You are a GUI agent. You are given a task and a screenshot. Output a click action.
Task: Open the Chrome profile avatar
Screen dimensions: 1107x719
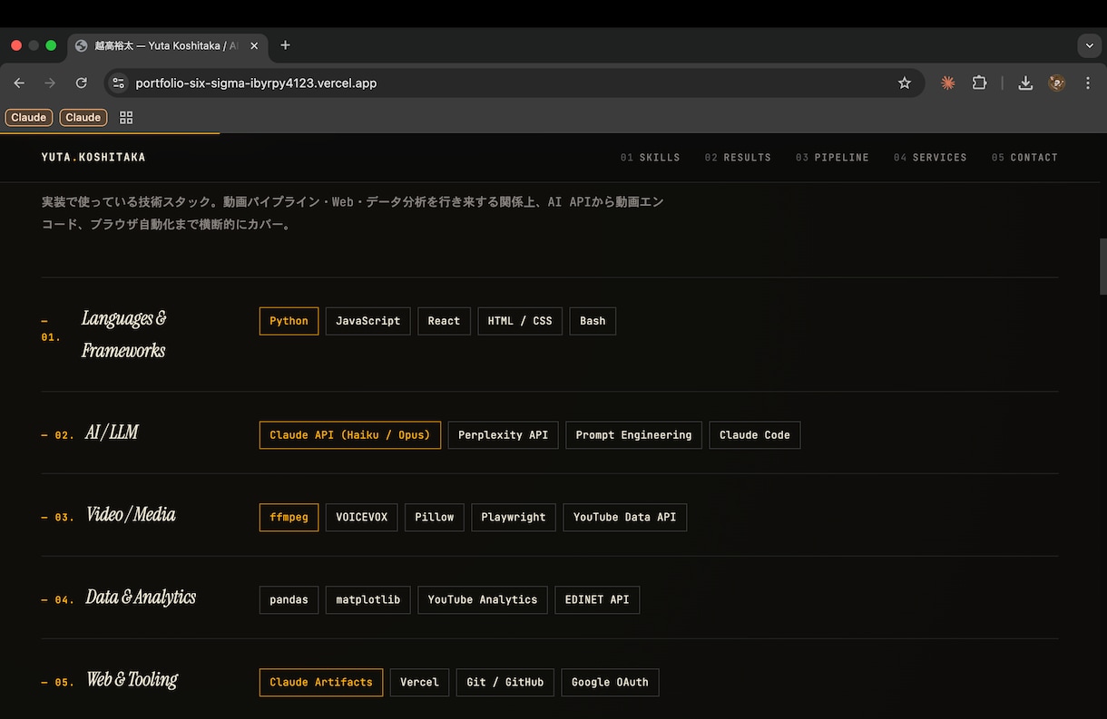[x=1057, y=83]
